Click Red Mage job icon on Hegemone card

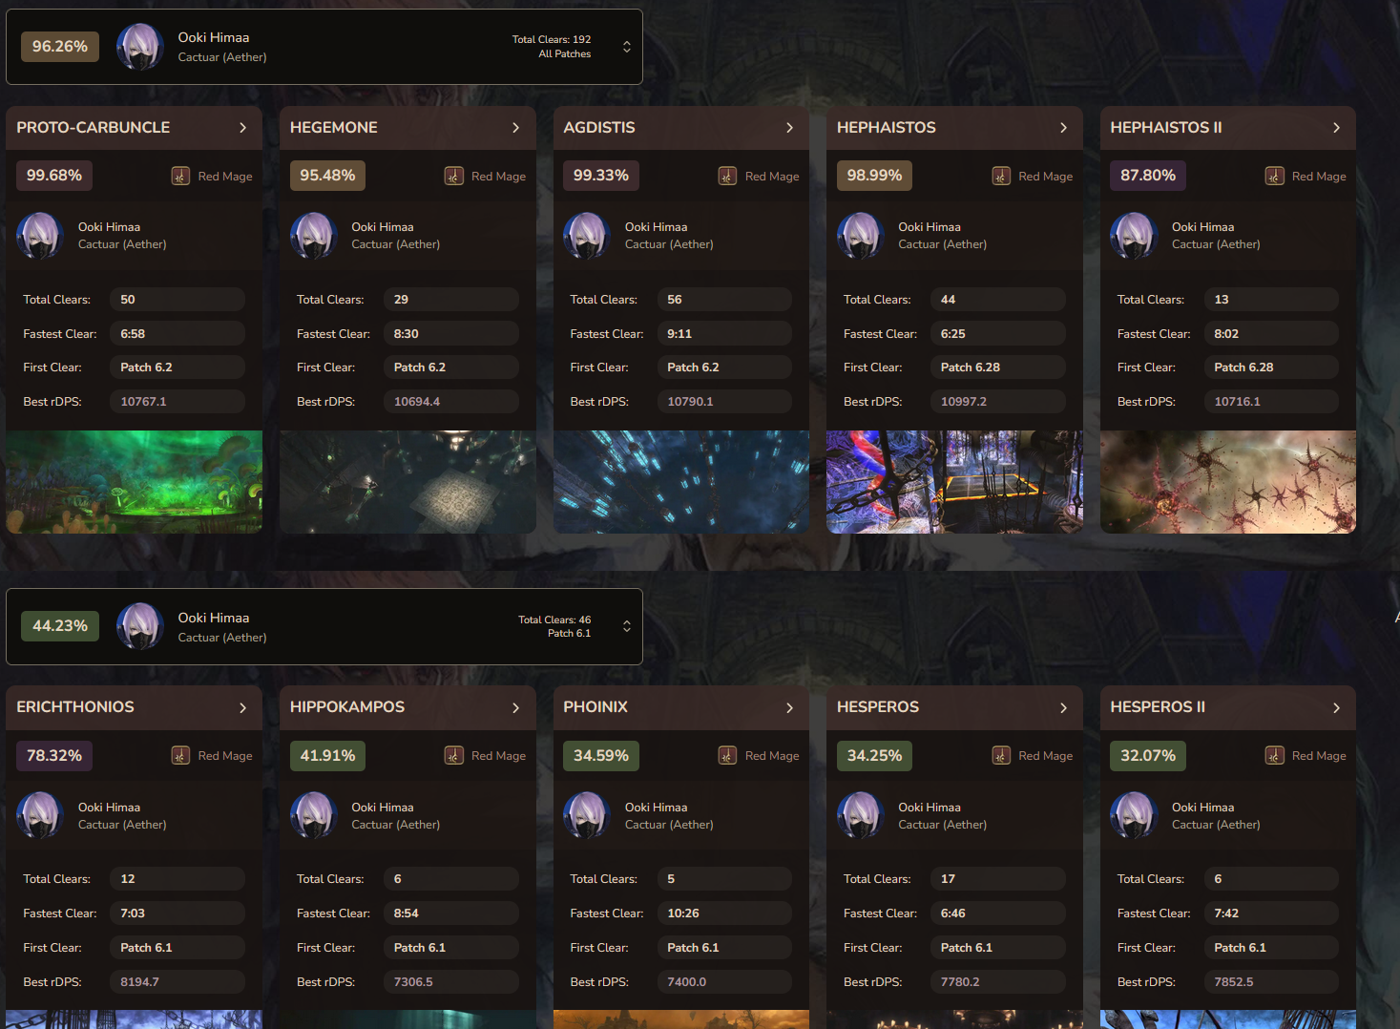click(454, 176)
